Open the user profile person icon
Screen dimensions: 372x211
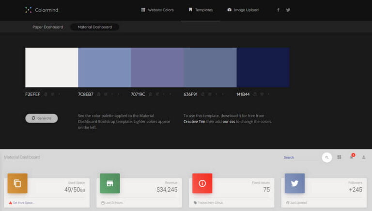364,157
